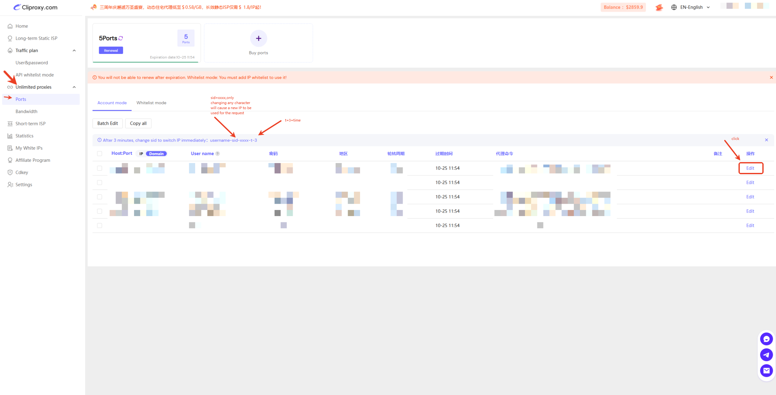Image resolution: width=776 pixels, height=395 pixels.
Task: Tick the first port row checkbox
Action: point(99,168)
